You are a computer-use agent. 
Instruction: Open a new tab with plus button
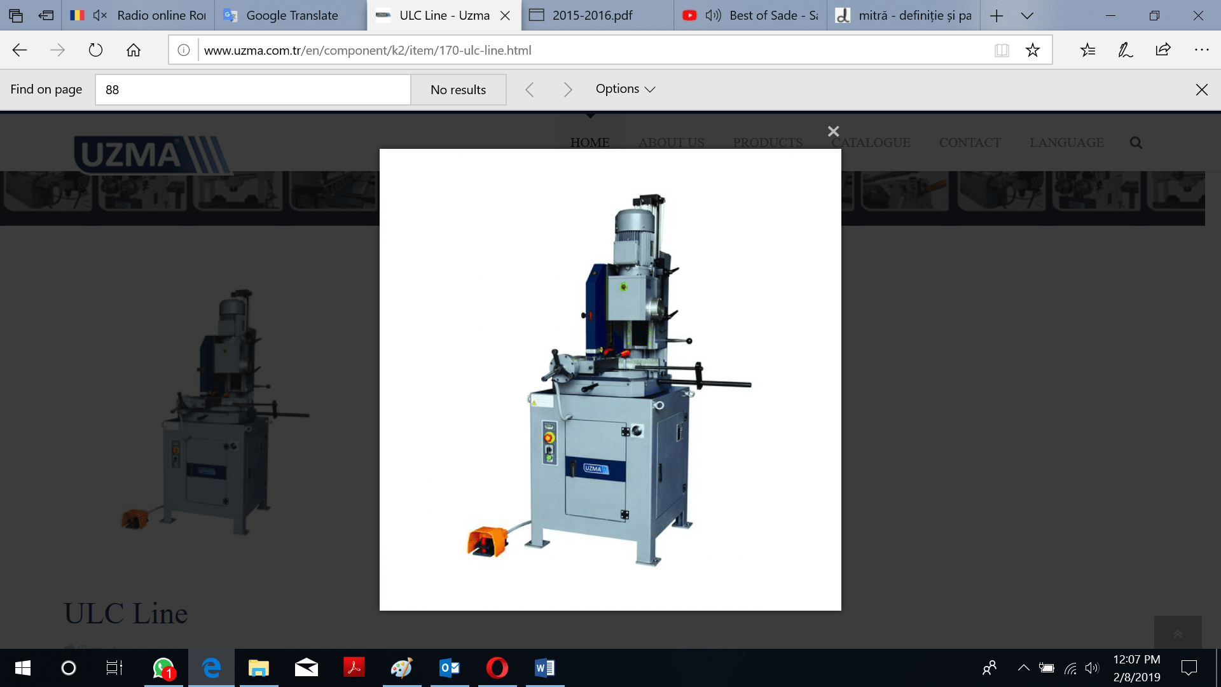pos(997,15)
